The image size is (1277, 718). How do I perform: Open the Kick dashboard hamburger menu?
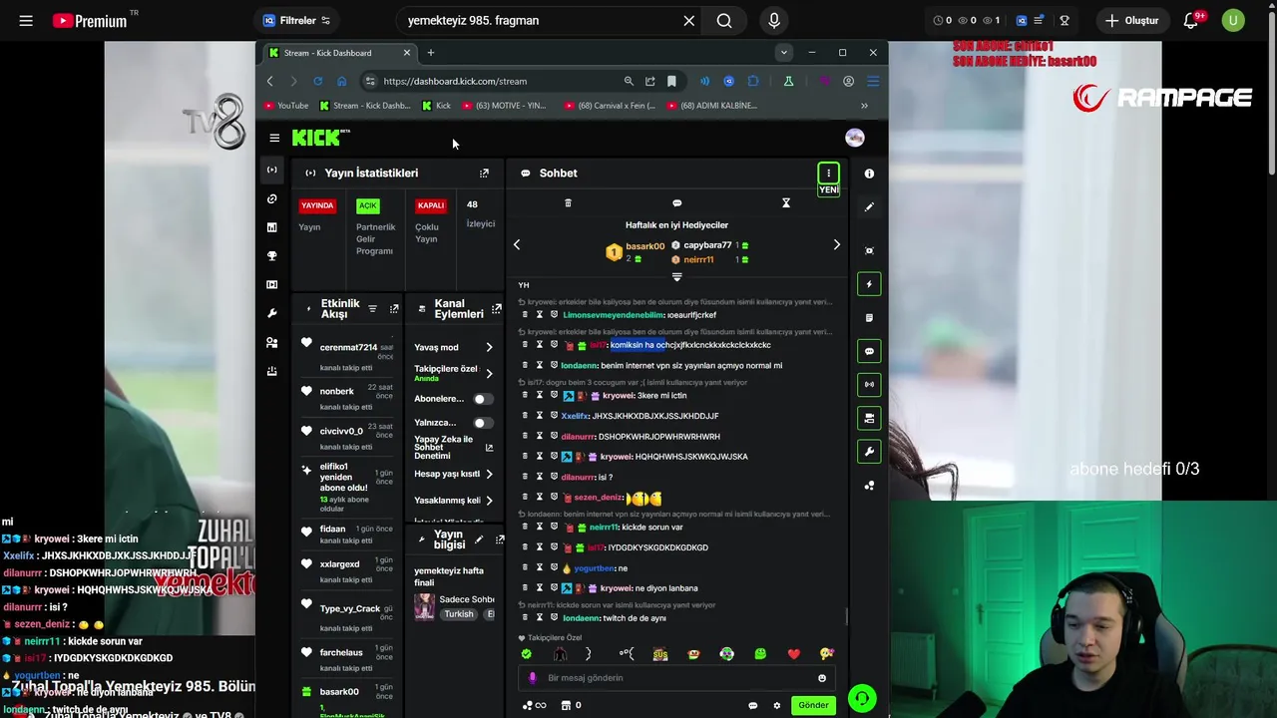(274, 138)
